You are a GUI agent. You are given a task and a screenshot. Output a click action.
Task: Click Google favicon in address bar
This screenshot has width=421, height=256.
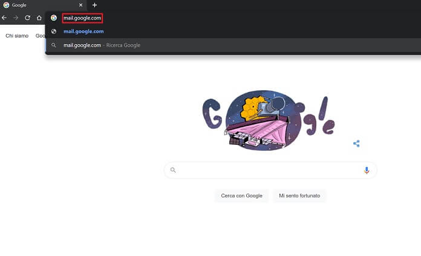point(54,18)
